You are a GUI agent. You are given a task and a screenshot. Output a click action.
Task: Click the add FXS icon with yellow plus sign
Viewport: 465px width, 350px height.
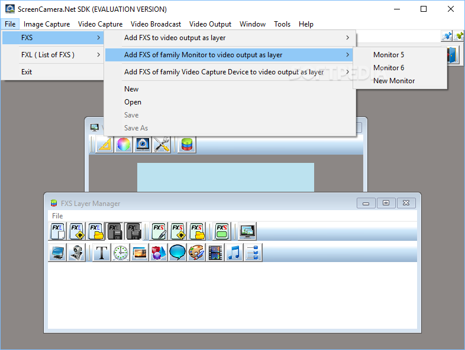(177, 231)
